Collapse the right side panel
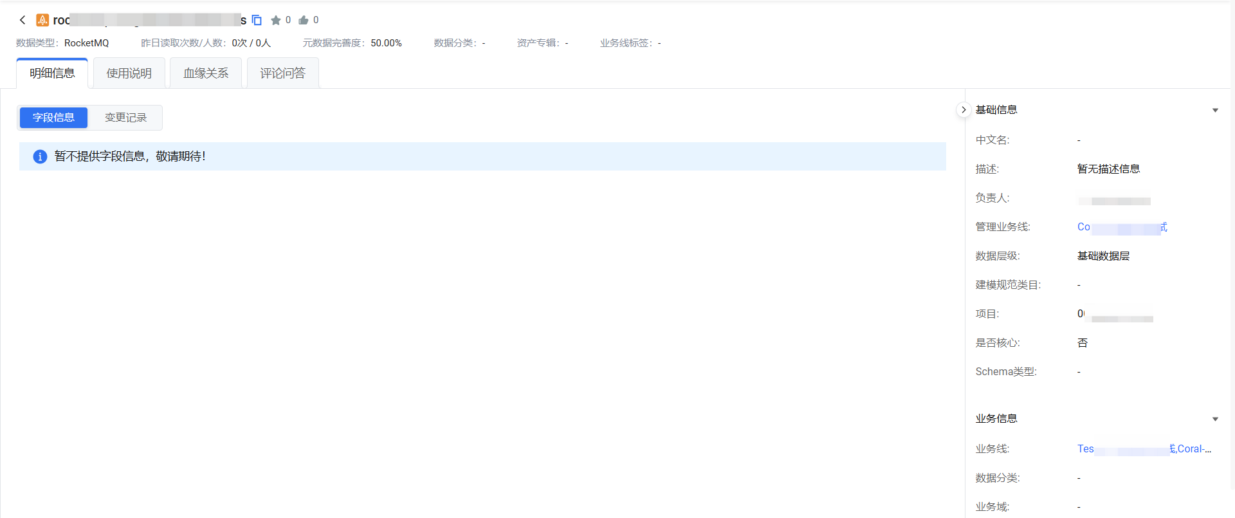Image resolution: width=1235 pixels, height=518 pixels. [x=964, y=110]
